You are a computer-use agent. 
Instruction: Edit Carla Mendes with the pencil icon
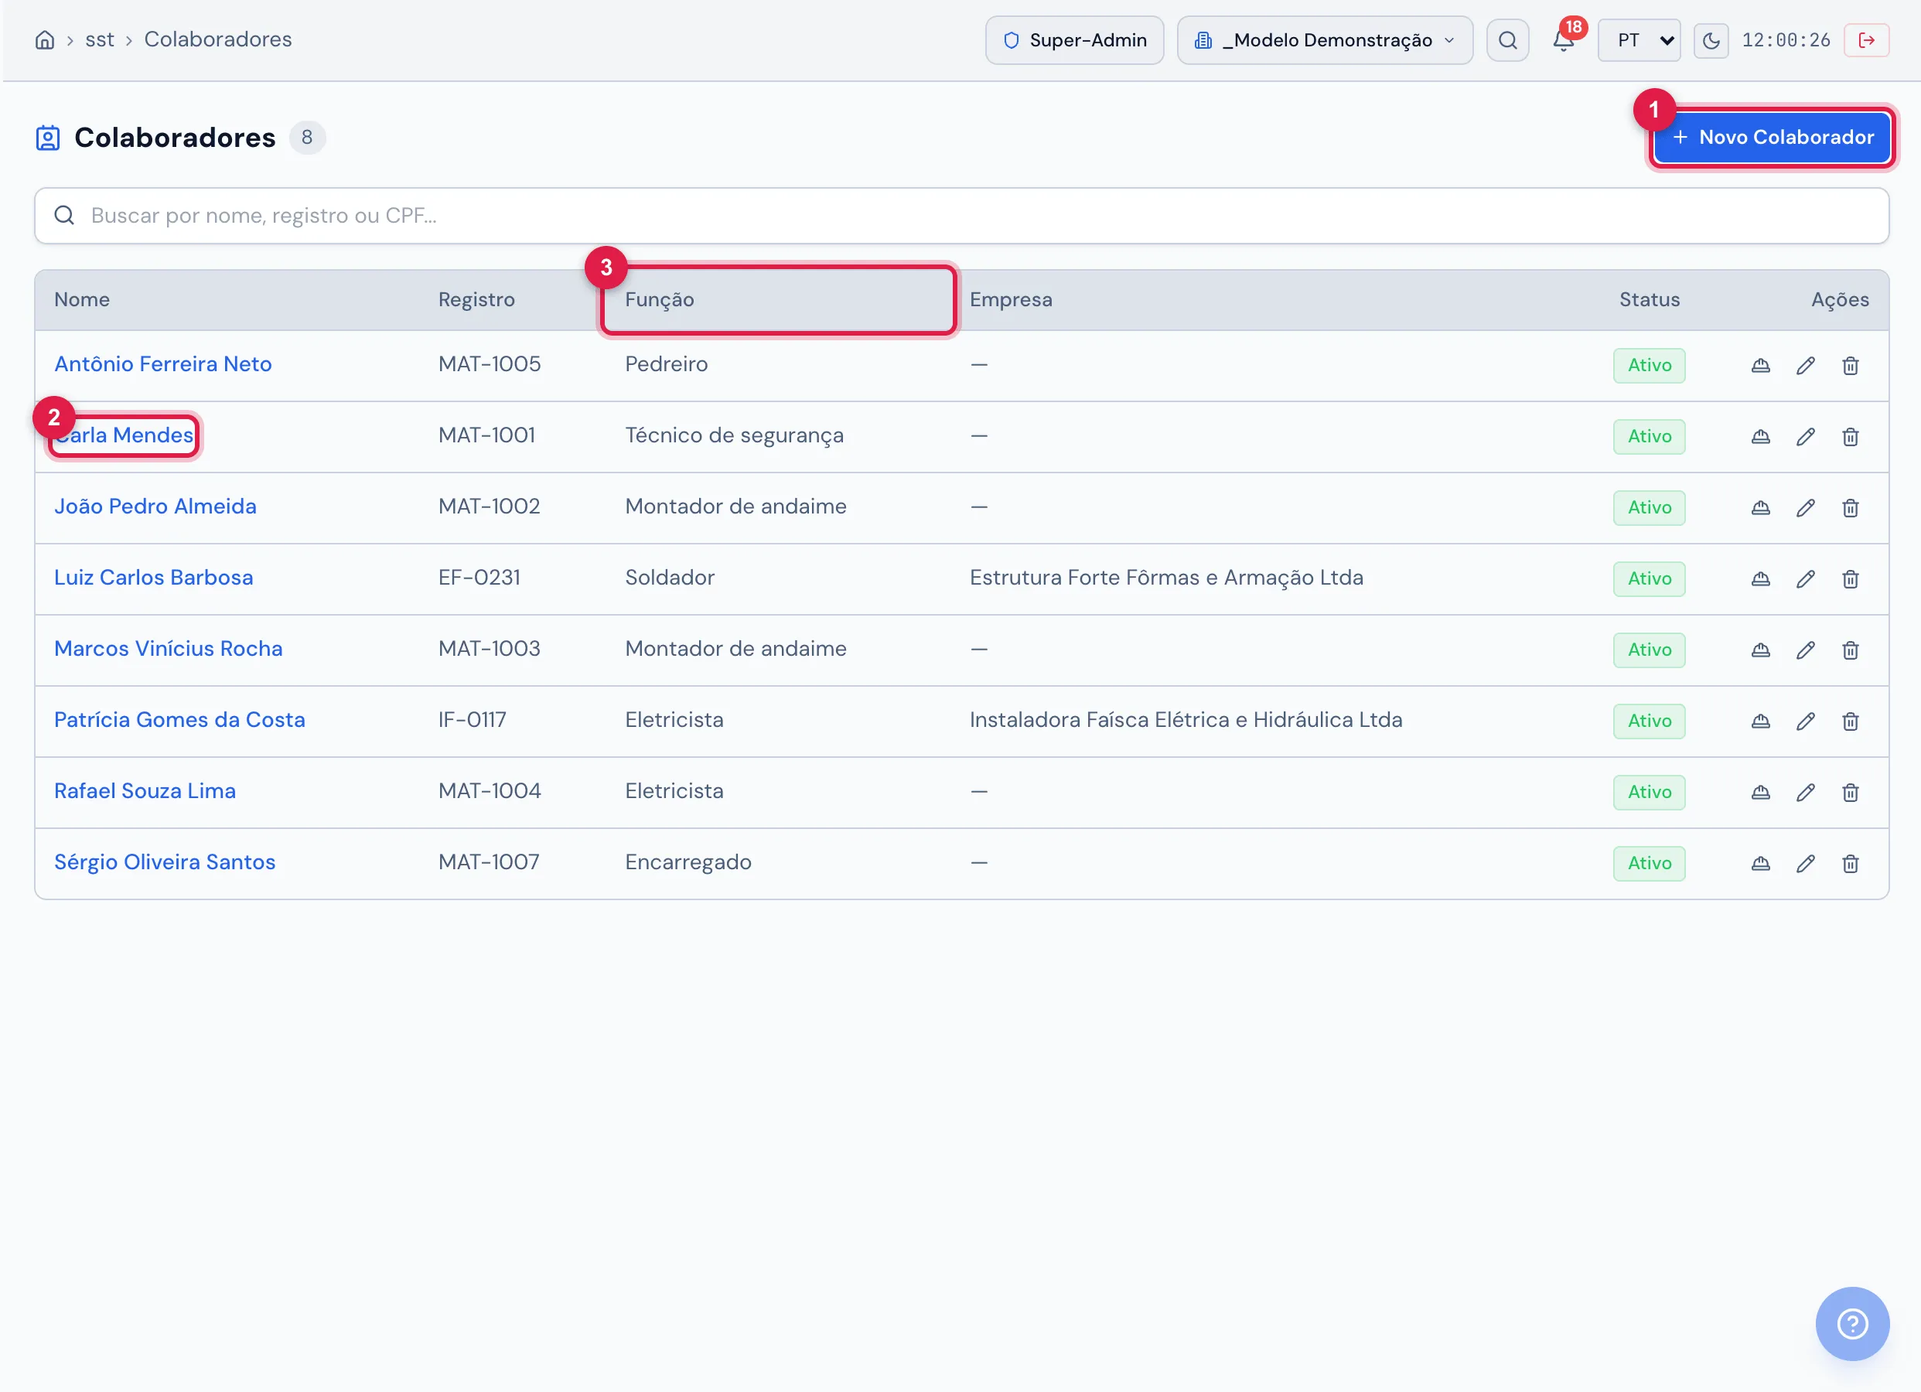(1806, 436)
